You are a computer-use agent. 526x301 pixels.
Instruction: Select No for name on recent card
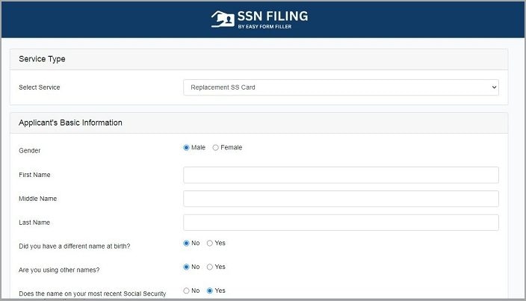click(187, 291)
